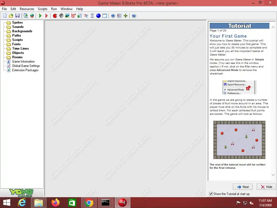Create an object with blue ball icon
This screenshot has width=277, height=208.
click(x=98, y=16)
